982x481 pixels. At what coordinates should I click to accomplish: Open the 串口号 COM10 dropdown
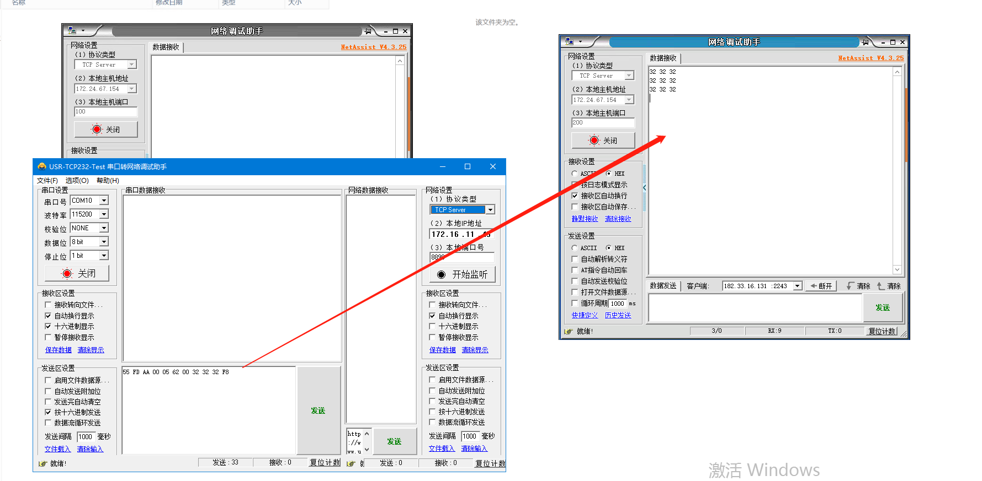[x=104, y=201]
